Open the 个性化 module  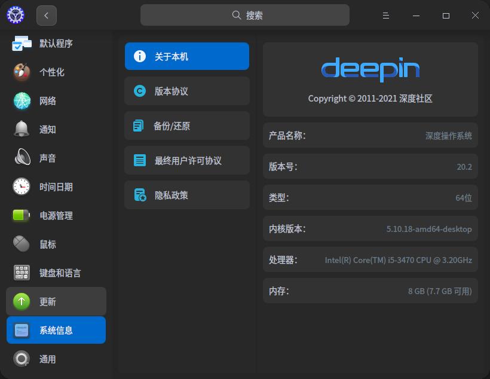coord(56,72)
